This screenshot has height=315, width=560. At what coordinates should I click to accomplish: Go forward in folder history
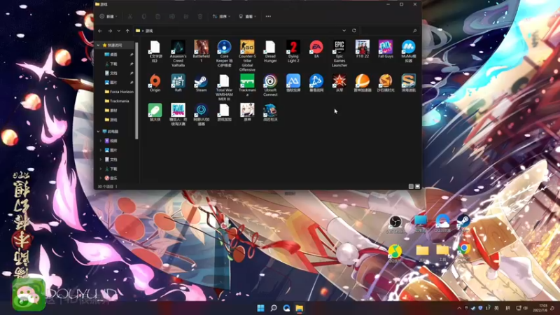click(x=110, y=31)
